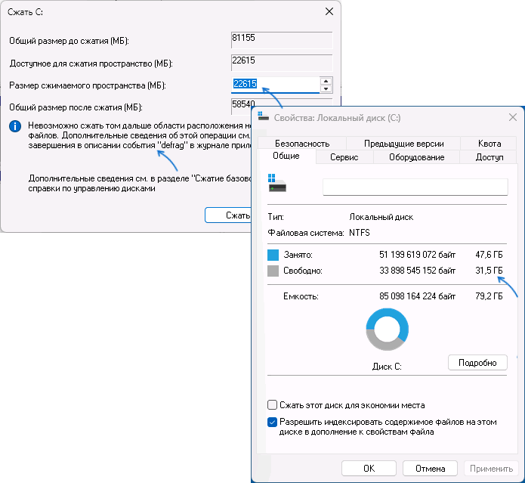Switch to the Оборудование tab
This screenshot has height=483, width=525.
point(416,157)
